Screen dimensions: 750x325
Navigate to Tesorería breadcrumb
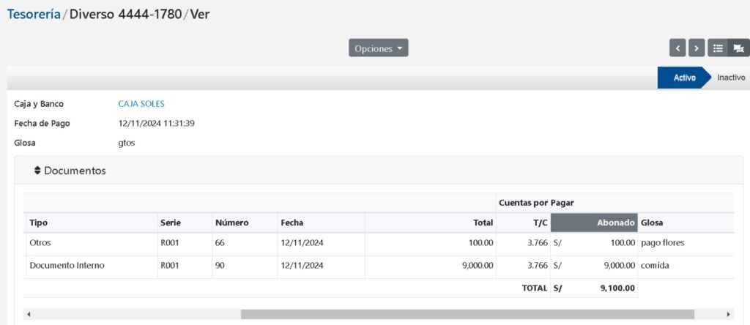pos(34,15)
